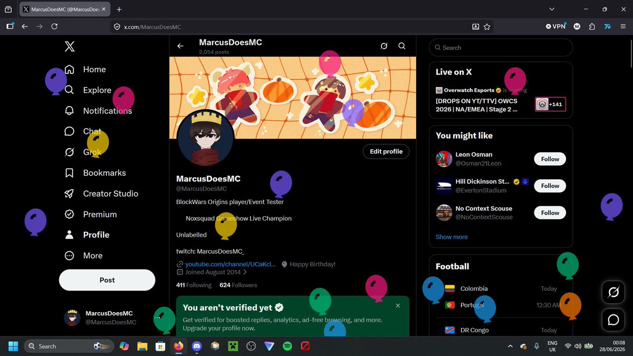Open OBS Studio from taskbar
The width and height of the screenshot is (633, 356).
coord(251,346)
